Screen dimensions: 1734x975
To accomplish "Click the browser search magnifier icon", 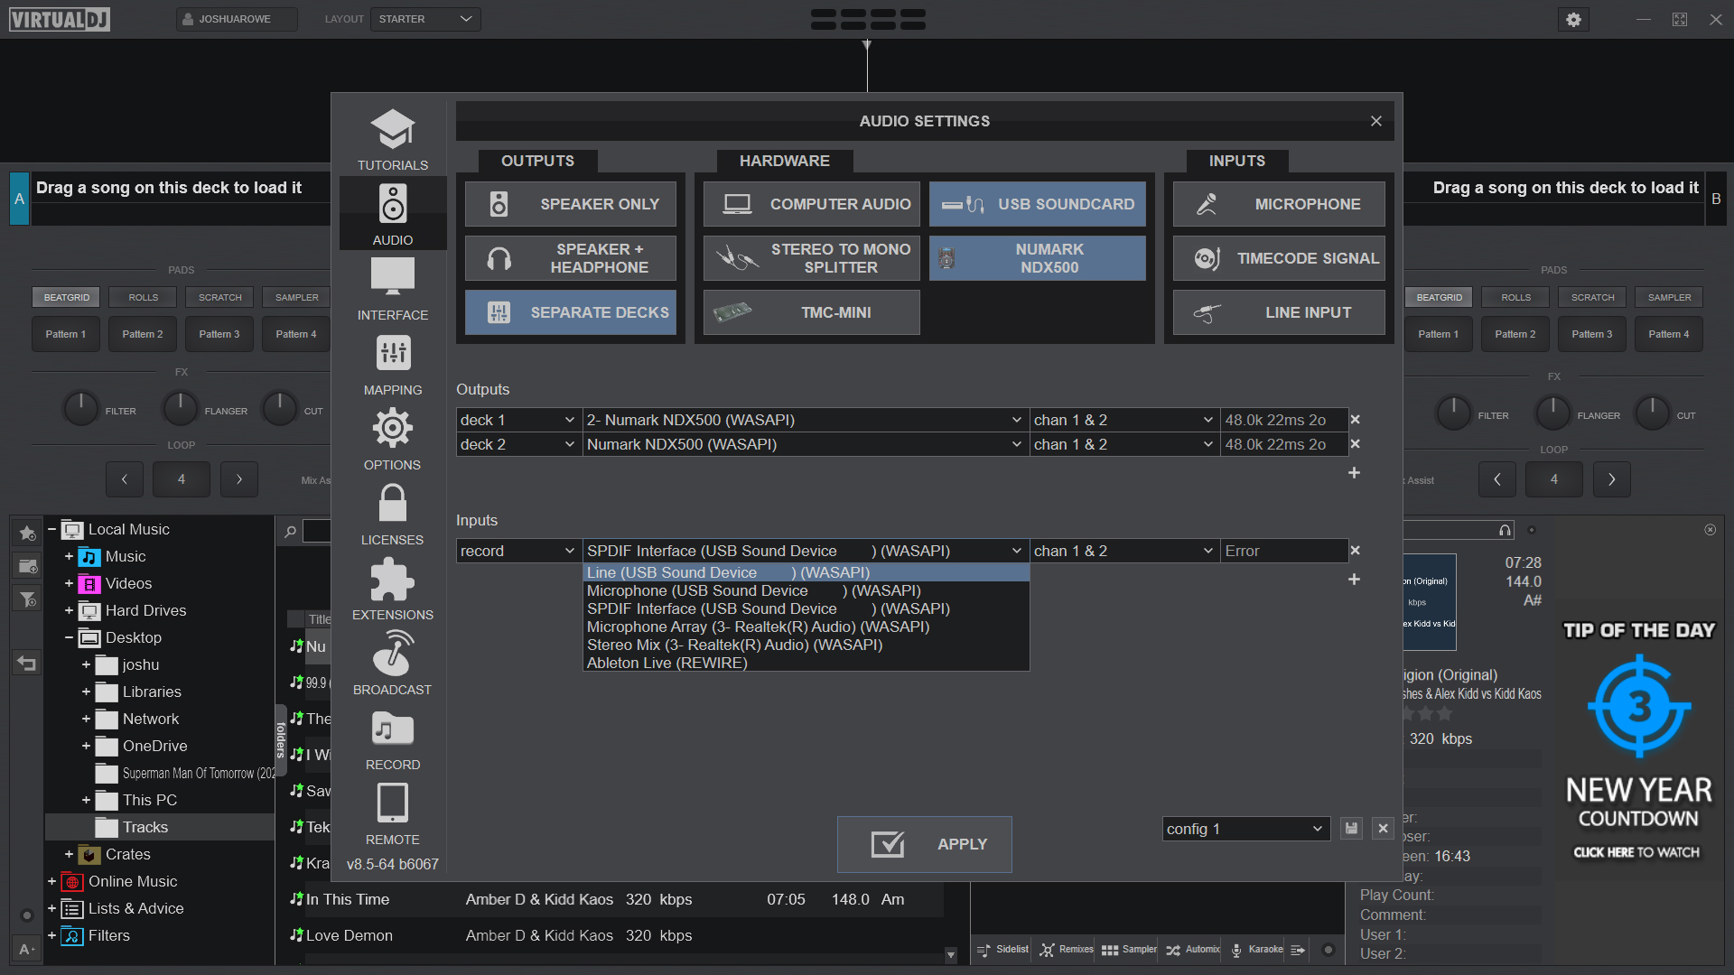I will pos(290,532).
